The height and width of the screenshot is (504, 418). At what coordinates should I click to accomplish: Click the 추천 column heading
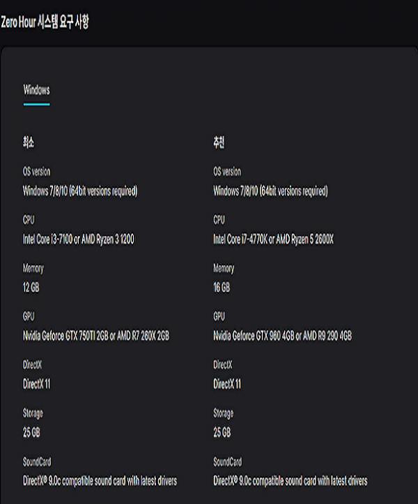219,143
